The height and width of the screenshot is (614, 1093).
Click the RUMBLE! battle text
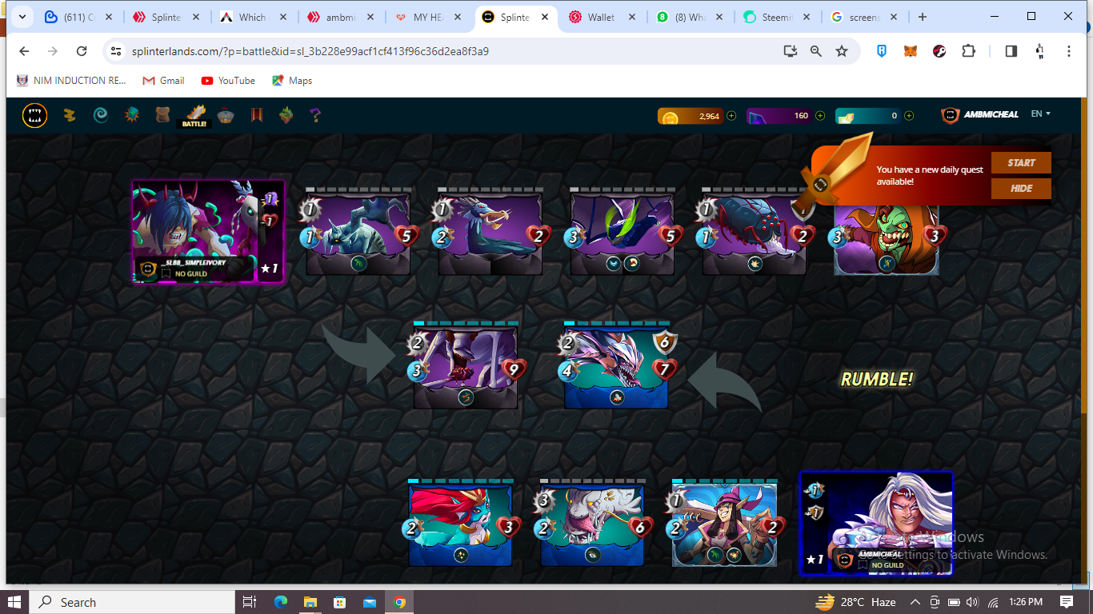(877, 379)
